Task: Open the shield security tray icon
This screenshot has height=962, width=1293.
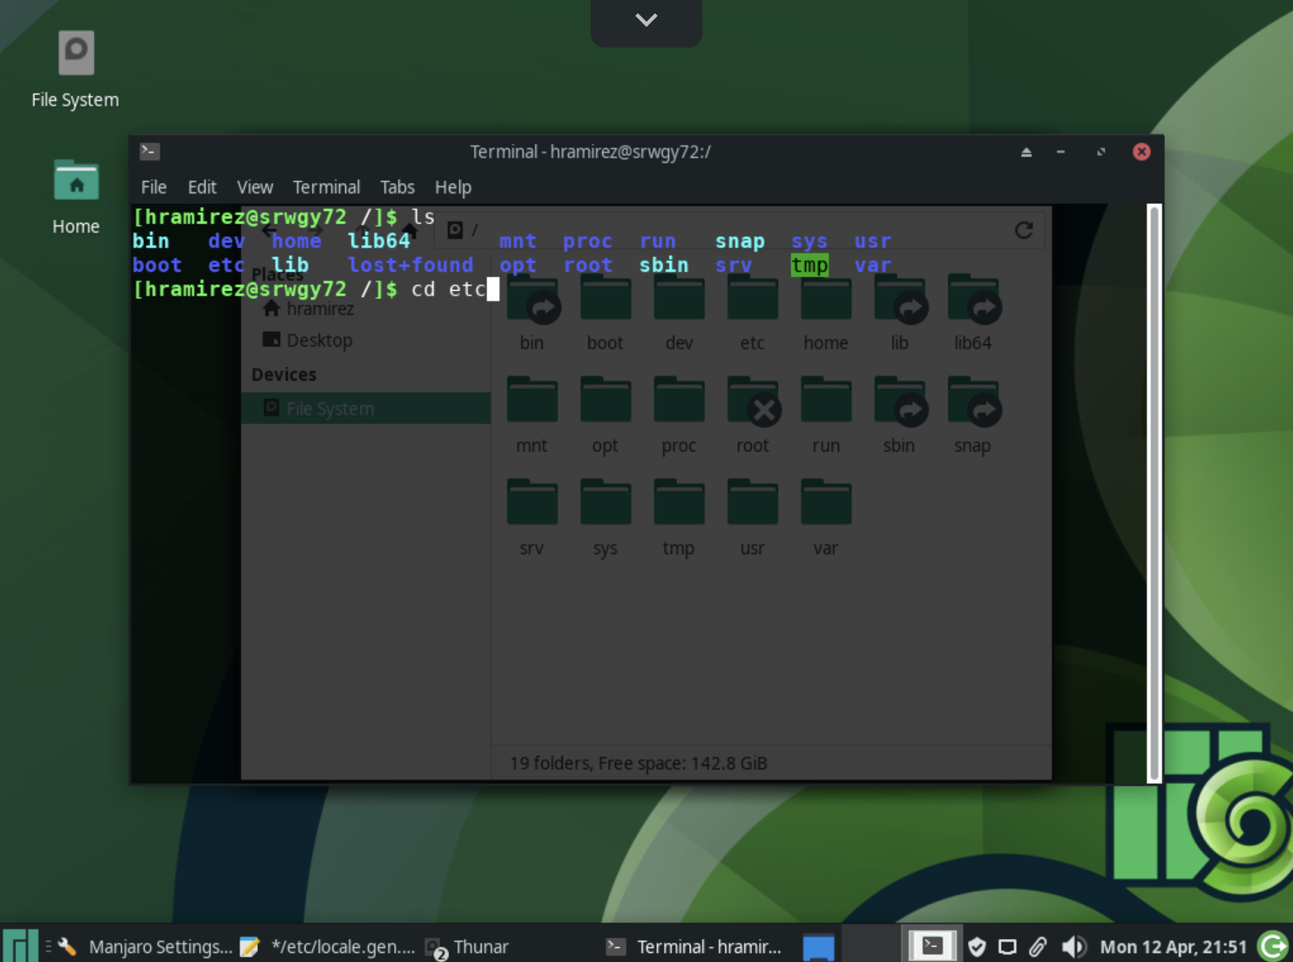Action: pyautogui.click(x=976, y=947)
